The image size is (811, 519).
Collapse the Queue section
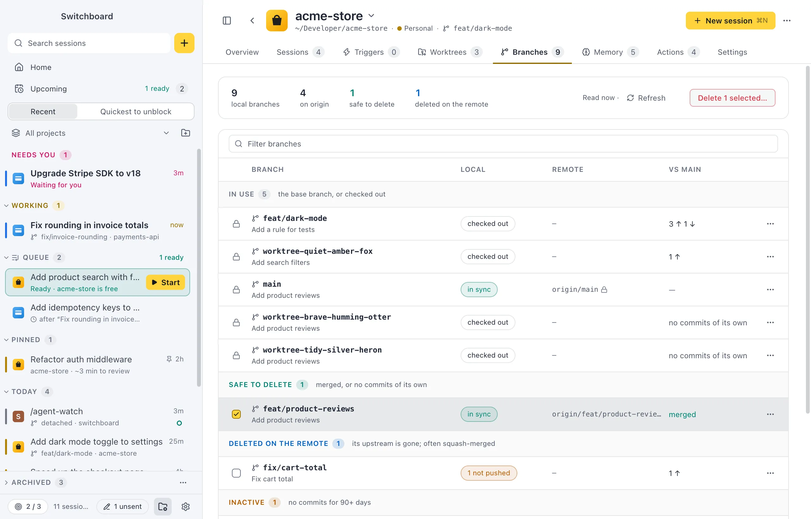6,258
